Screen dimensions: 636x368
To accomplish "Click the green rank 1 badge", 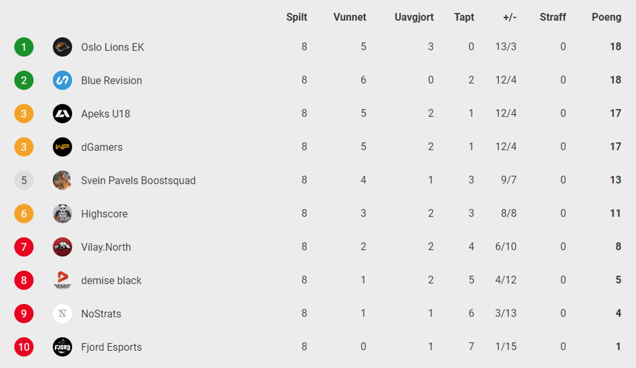I will click(24, 47).
